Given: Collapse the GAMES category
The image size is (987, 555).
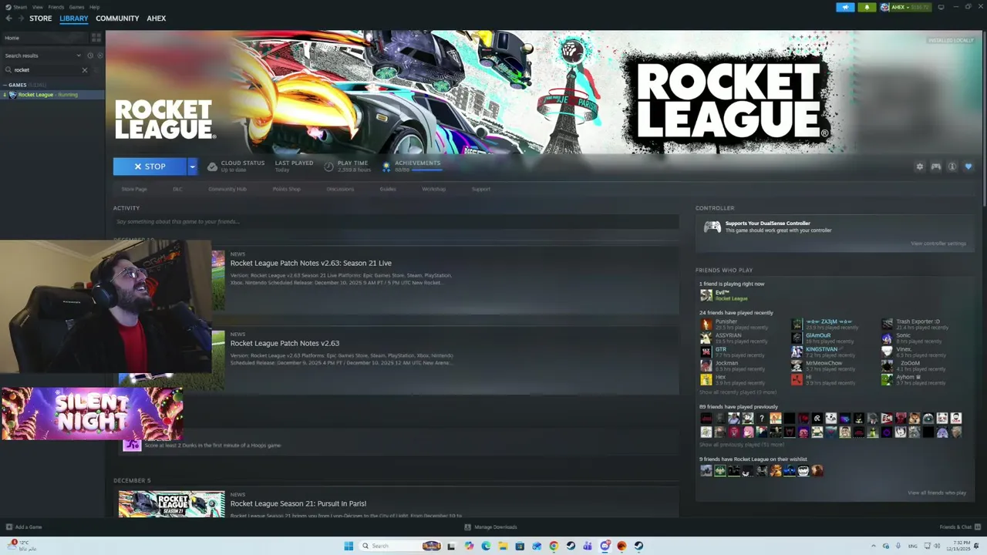Looking at the screenshot, I should pos(5,85).
